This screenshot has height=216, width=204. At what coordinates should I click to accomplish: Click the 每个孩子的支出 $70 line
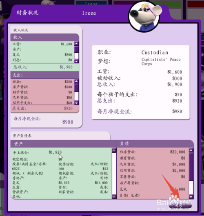(x=140, y=94)
